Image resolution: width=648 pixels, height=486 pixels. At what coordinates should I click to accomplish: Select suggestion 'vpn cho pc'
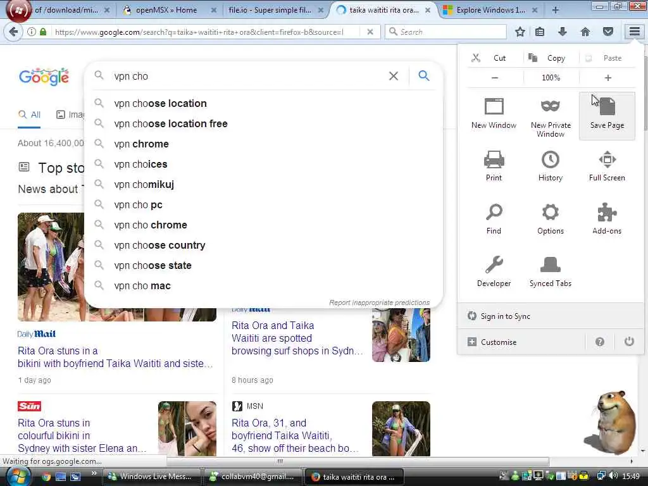click(x=264, y=204)
